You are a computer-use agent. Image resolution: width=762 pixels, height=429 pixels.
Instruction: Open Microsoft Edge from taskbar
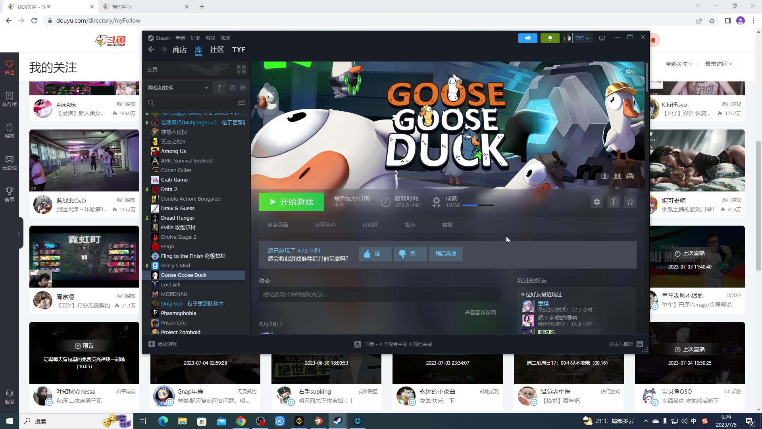(x=163, y=421)
